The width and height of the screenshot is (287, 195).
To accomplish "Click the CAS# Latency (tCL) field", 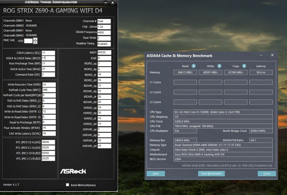I will pos(48,53).
